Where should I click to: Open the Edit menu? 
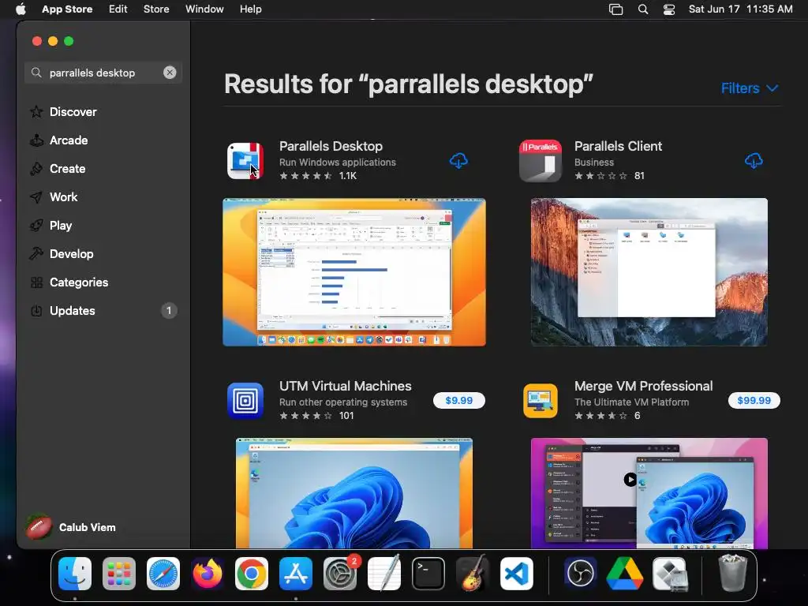118,9
